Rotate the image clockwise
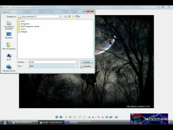Viewport: 173px width, 130px height. point(89,117)
